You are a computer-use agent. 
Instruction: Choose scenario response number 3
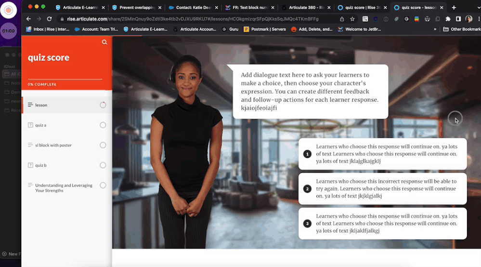coord(382,224)
